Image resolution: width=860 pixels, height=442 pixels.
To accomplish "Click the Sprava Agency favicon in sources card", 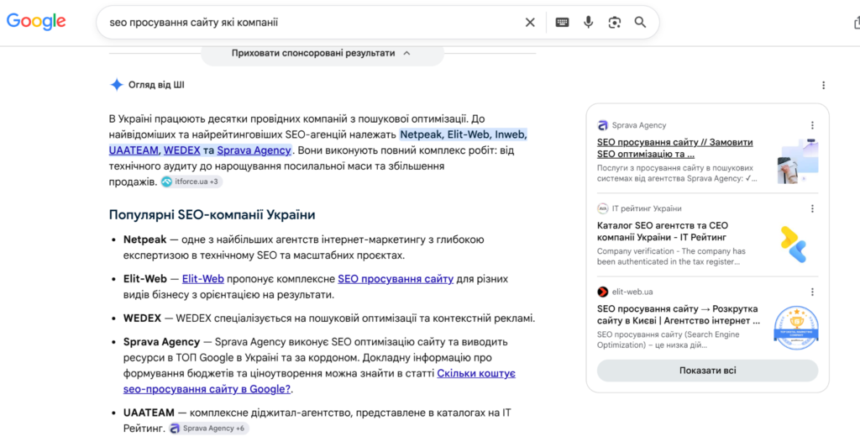I will [x=602, y=125].
